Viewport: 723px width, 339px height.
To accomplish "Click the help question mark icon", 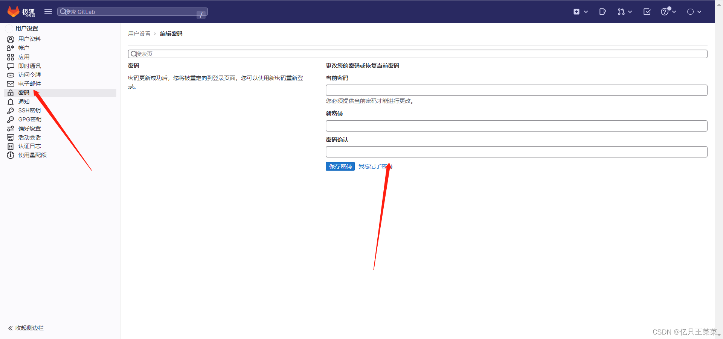I will [x=665, y=12].
